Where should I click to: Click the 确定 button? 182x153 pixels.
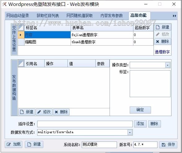140,110
